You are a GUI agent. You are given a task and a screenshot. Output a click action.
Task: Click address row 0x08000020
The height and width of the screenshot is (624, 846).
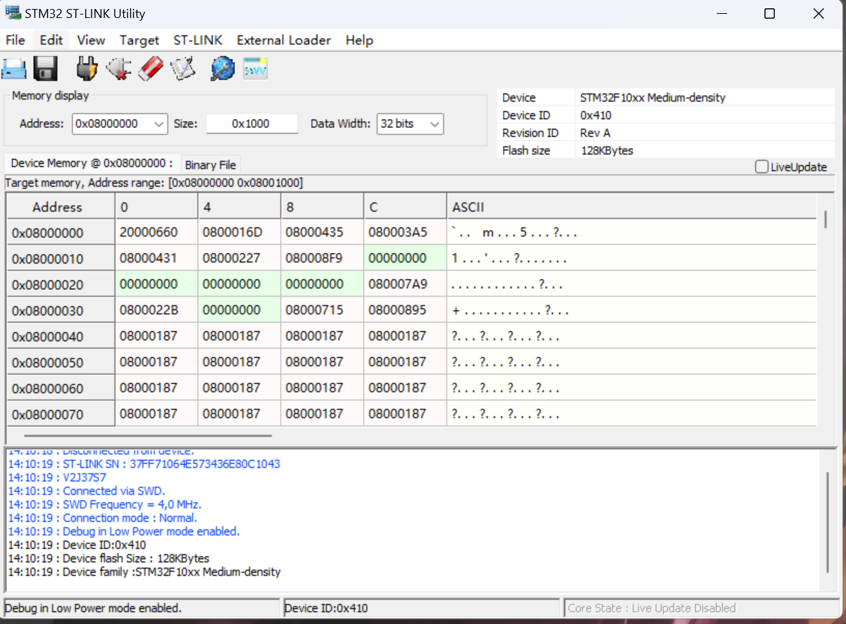coord(61,285)
